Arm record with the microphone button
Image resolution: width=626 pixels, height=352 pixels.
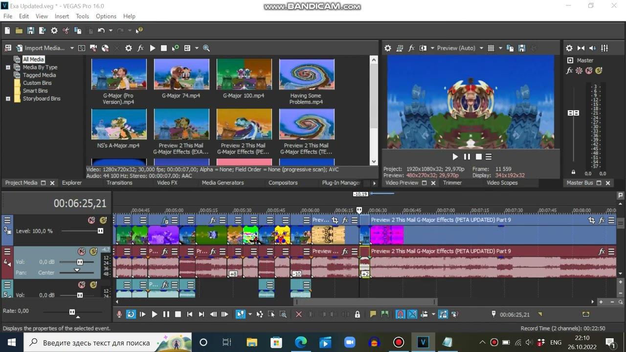click(119, 314)
